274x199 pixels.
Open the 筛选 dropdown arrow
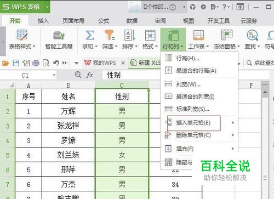[116, 47]
